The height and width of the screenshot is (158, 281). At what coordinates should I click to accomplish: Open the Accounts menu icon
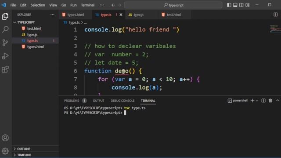click(x=5, y=138)
